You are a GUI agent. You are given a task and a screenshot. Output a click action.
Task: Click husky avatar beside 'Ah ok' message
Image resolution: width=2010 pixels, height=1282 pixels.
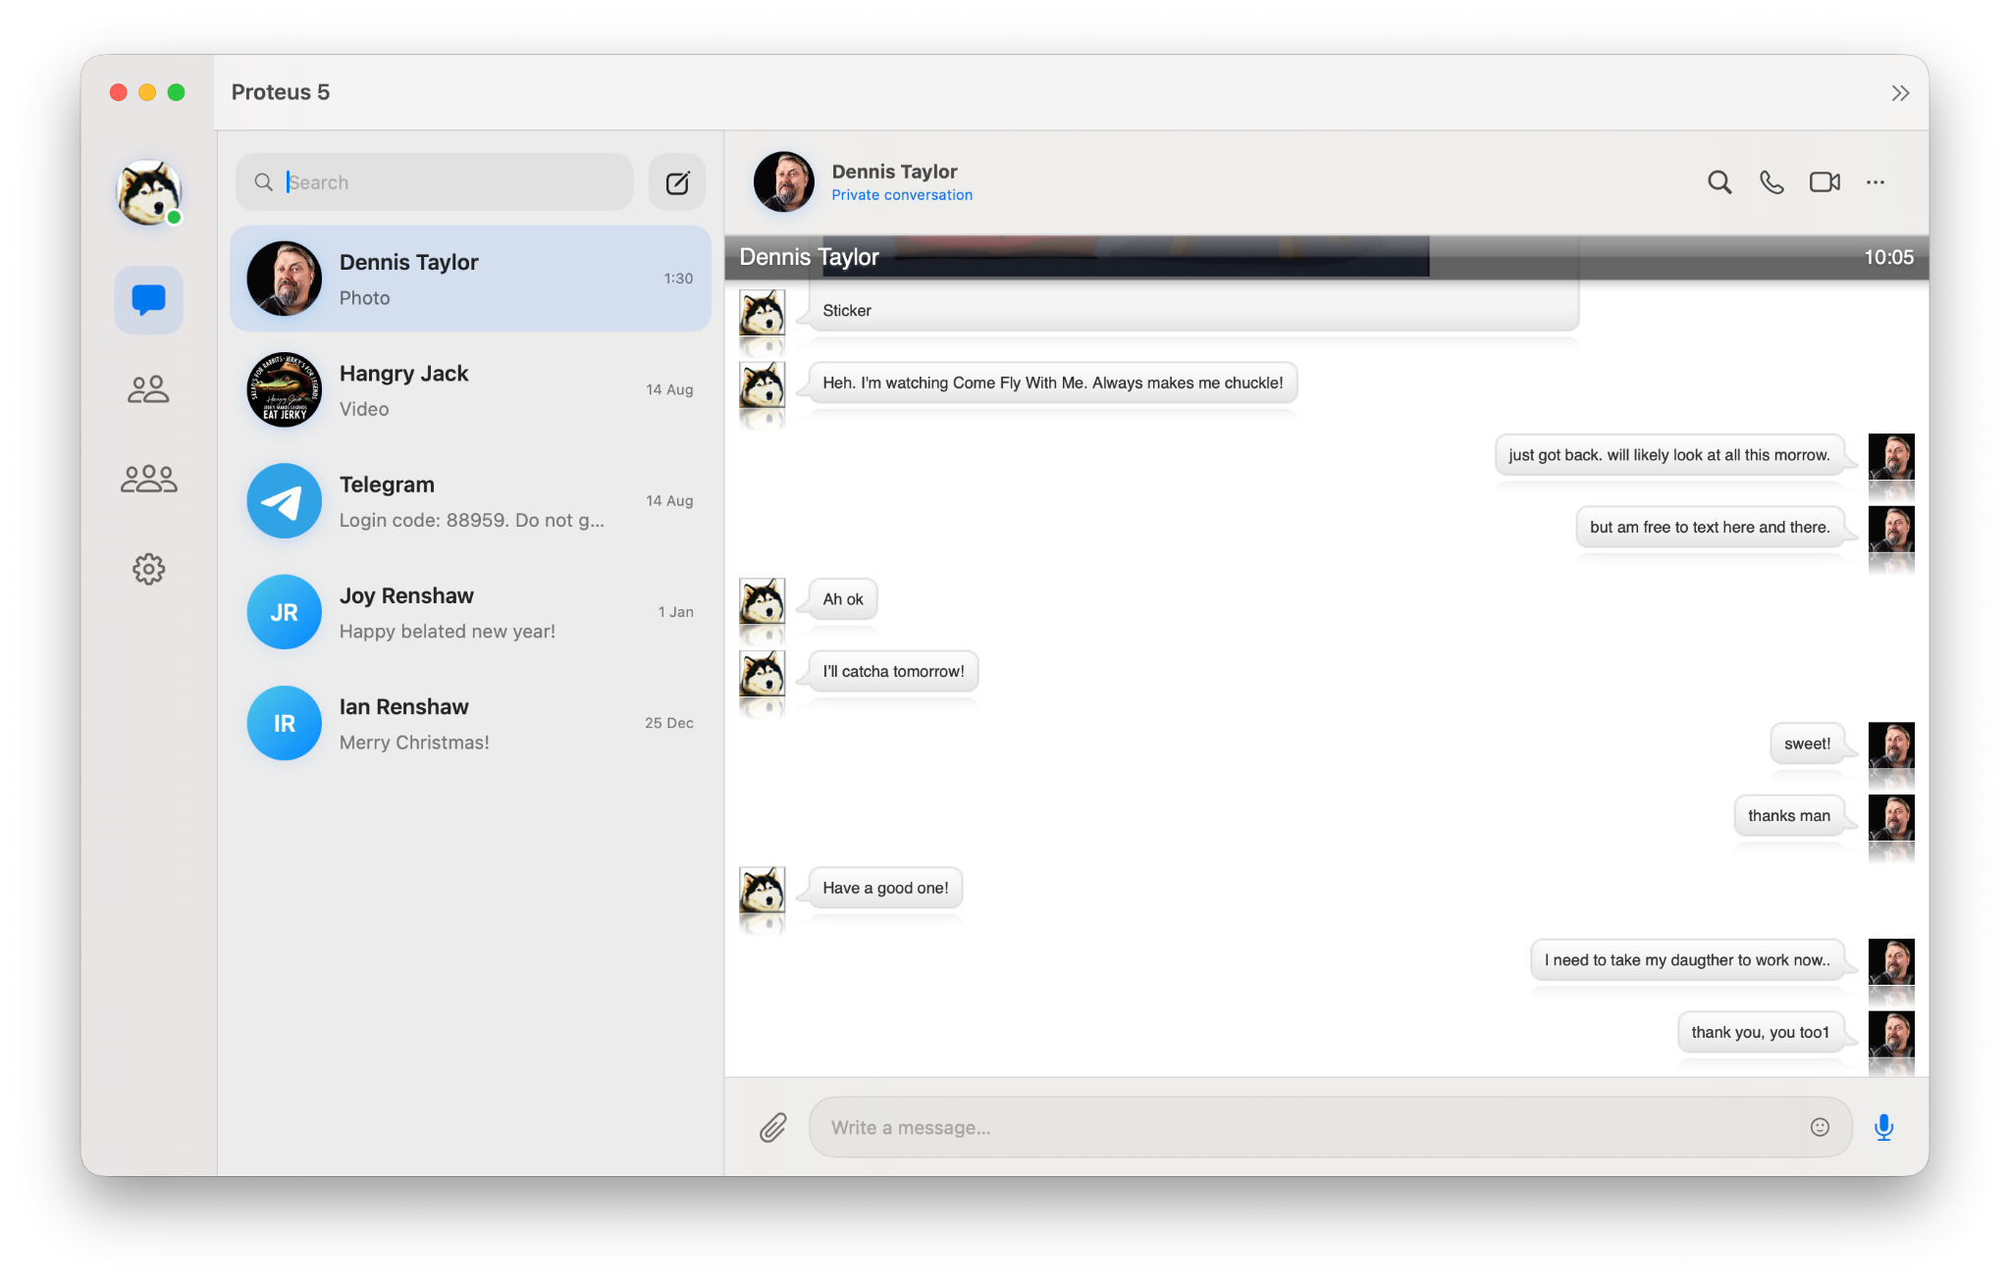coord(762,600)
